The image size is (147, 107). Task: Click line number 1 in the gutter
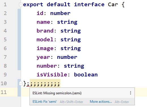pyautogui.click(x=5, y=5)
